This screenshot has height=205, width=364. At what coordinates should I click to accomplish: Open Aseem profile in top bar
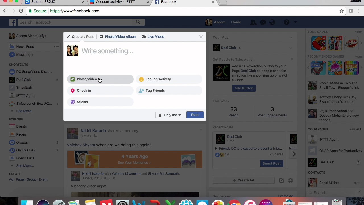coord(215,22)
